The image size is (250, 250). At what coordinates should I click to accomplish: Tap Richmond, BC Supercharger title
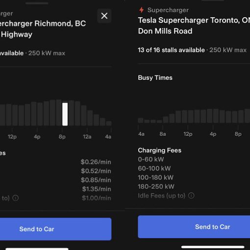(43, 24)
